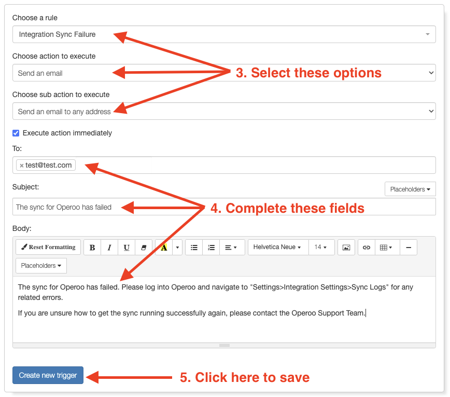450x397 pixels.
Task: Insert an unordered bullet list
Action: pyautogui.click(x=194, y=248)
